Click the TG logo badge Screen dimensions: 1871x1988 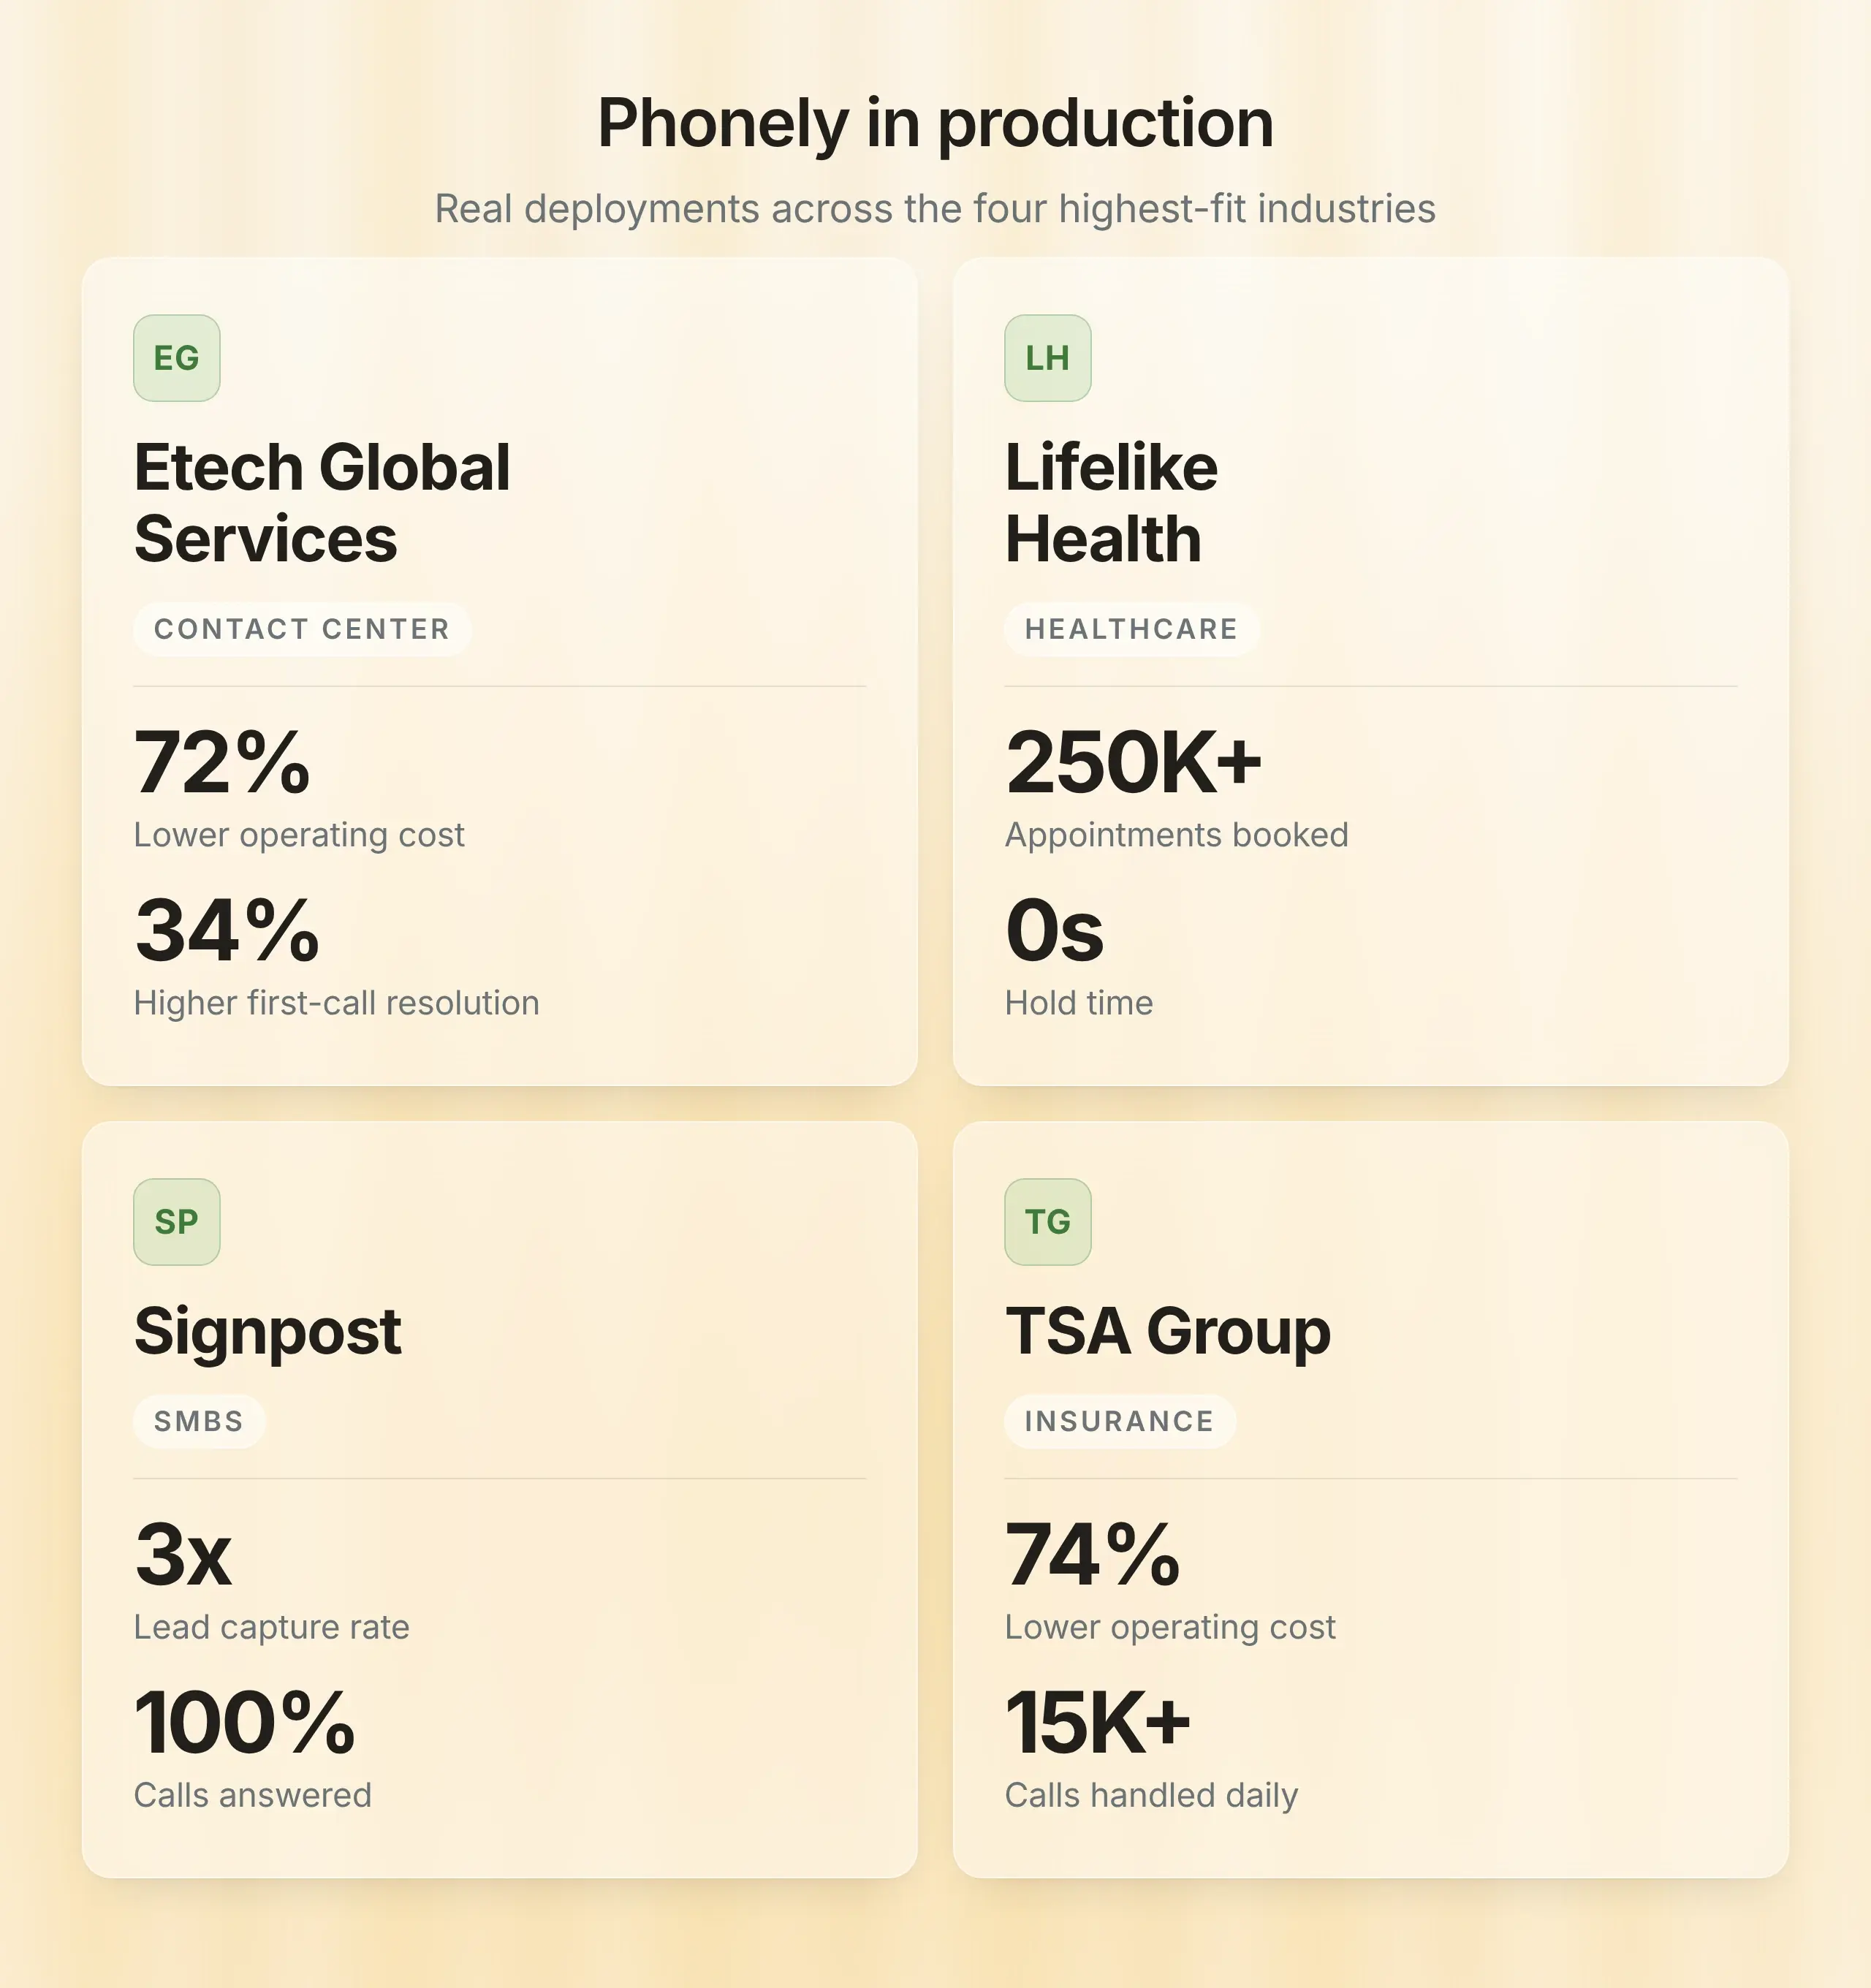tap(1047, 1222)
